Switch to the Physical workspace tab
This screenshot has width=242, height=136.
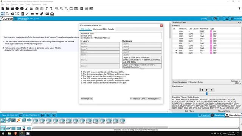[x=21, y=19]
